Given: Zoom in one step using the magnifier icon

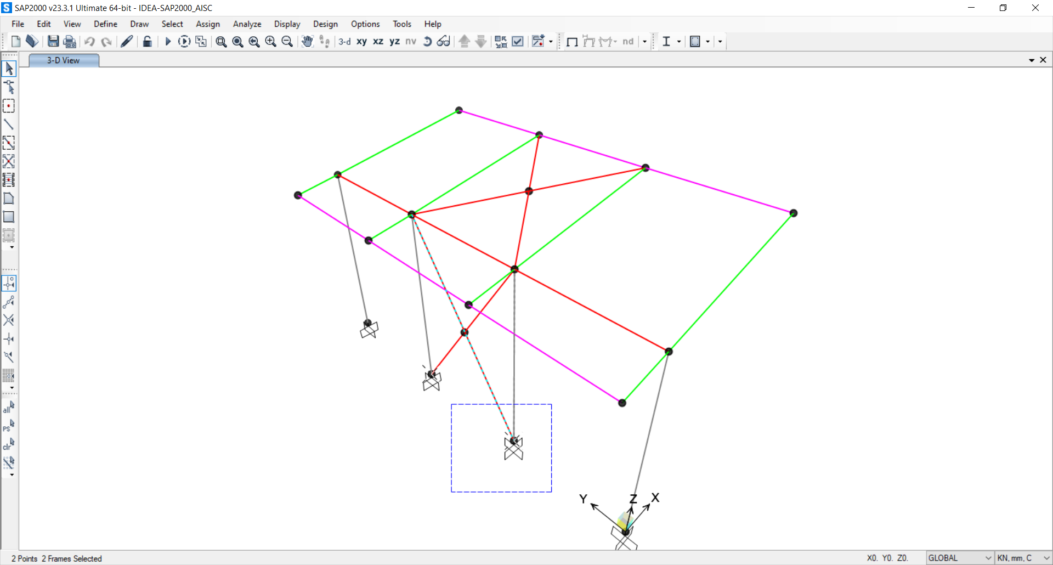Looking at the screenshot, I should pyautogui.click(x=270, y=41).
